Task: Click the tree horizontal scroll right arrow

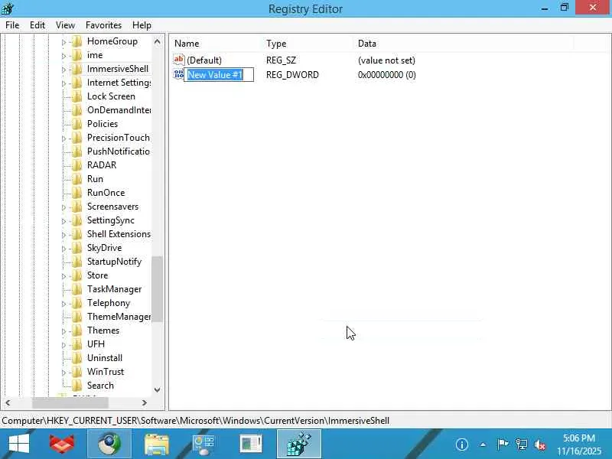Action: (145, 402)
